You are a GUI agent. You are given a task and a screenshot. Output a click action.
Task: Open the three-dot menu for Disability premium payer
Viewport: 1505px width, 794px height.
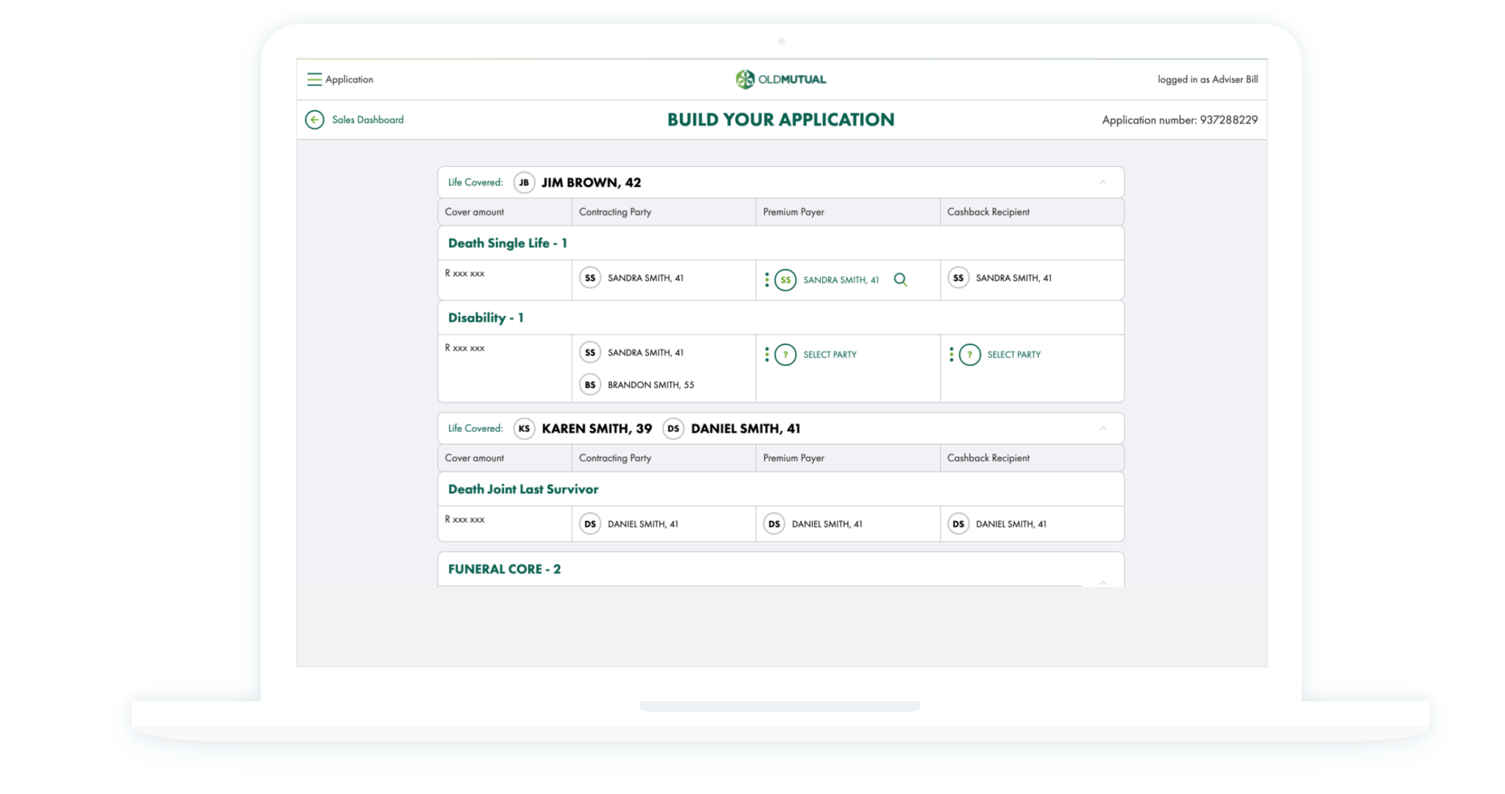tap(767, 354)
